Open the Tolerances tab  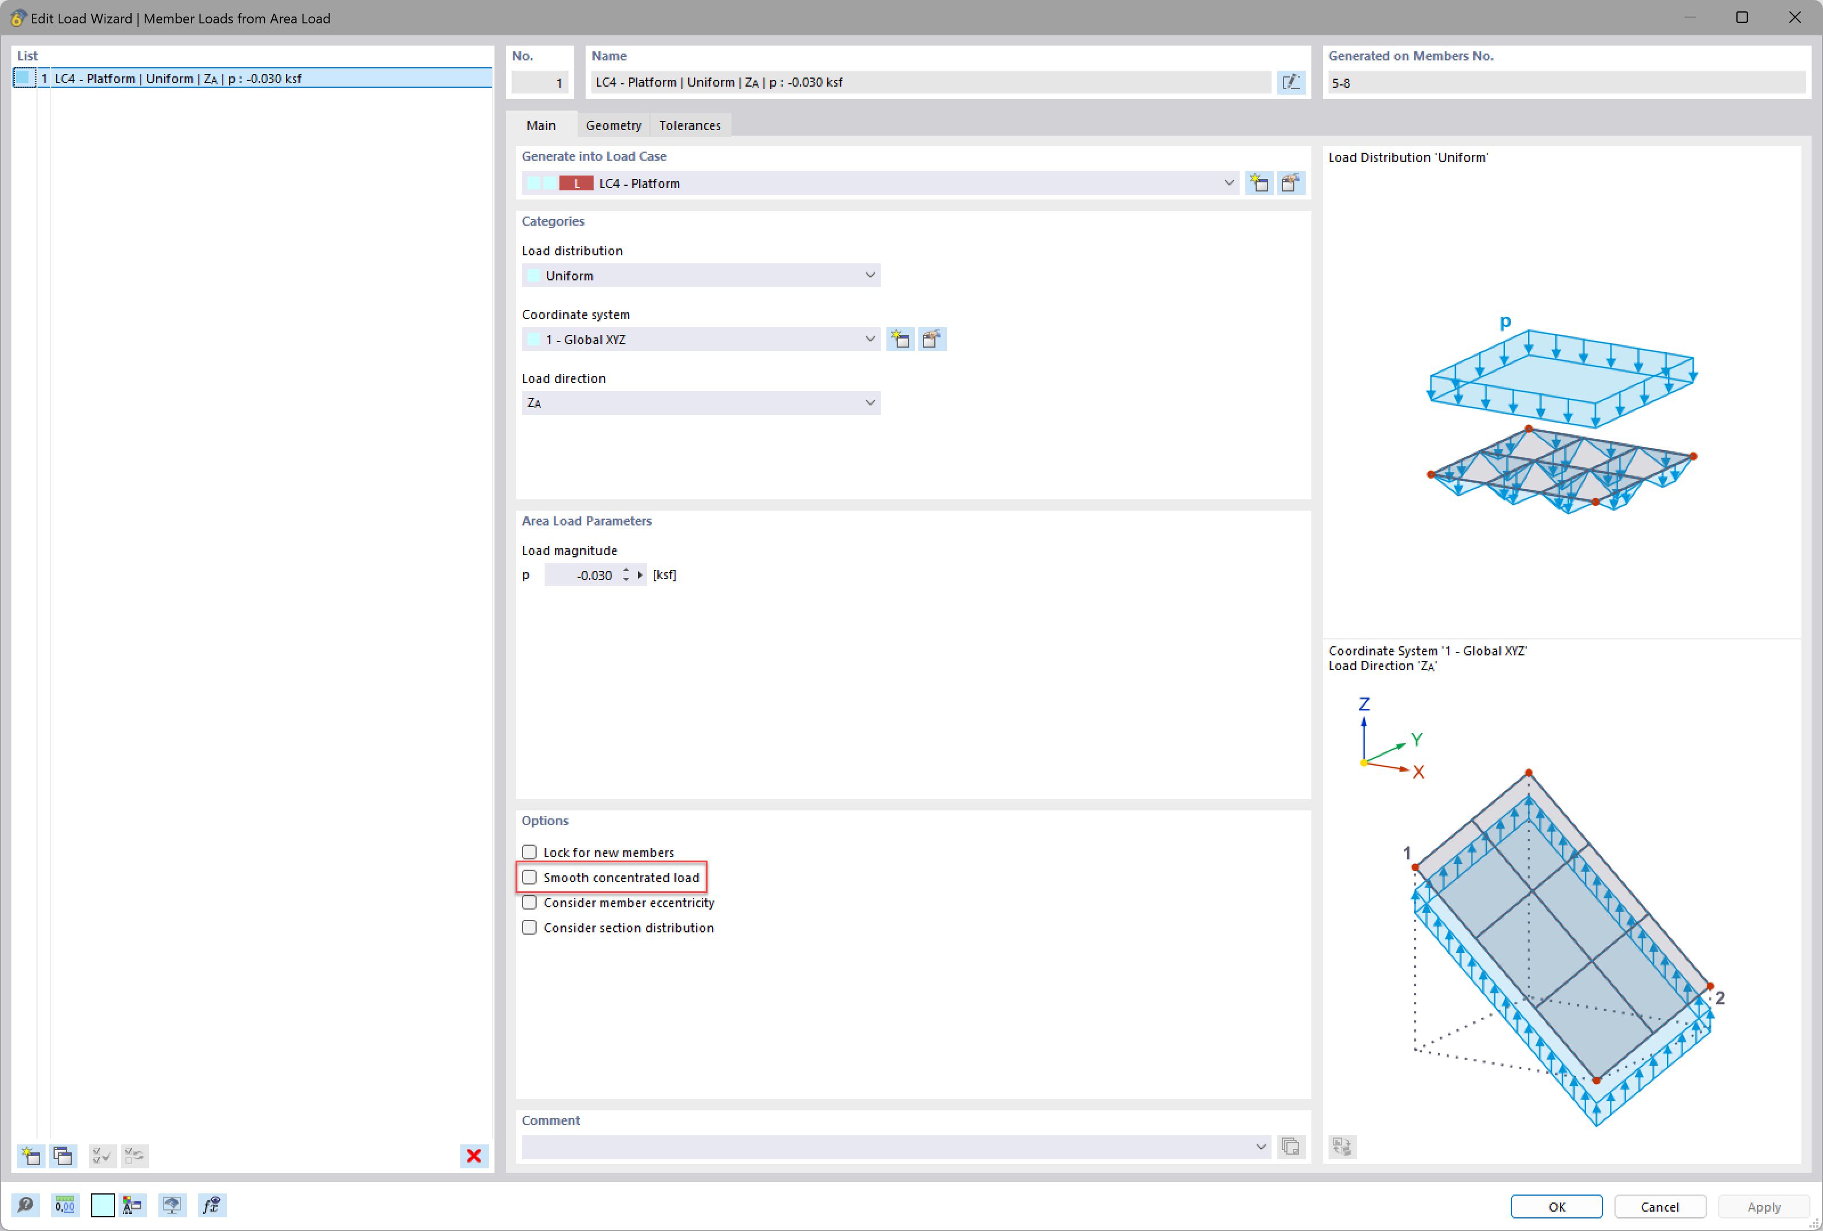coord(689,125)
